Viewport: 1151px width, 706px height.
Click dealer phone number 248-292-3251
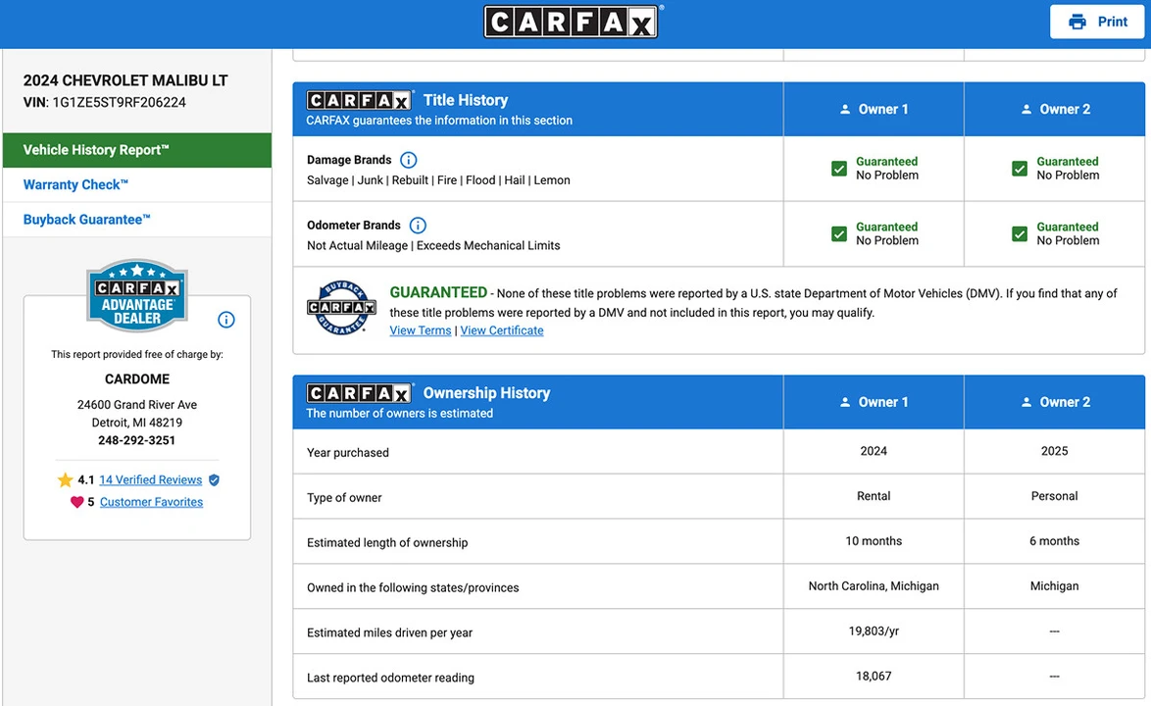click(x=136, y=440)
